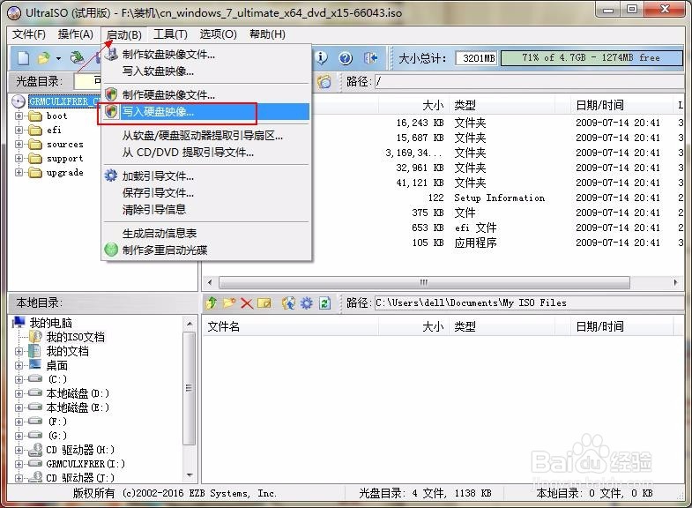Click the 应用程序 type cell
Viewport: 692px width, 508px height.
pos(476,243)
